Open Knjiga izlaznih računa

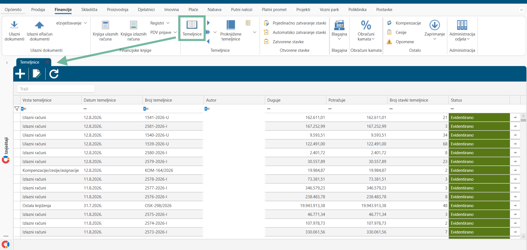click(133, 31)
